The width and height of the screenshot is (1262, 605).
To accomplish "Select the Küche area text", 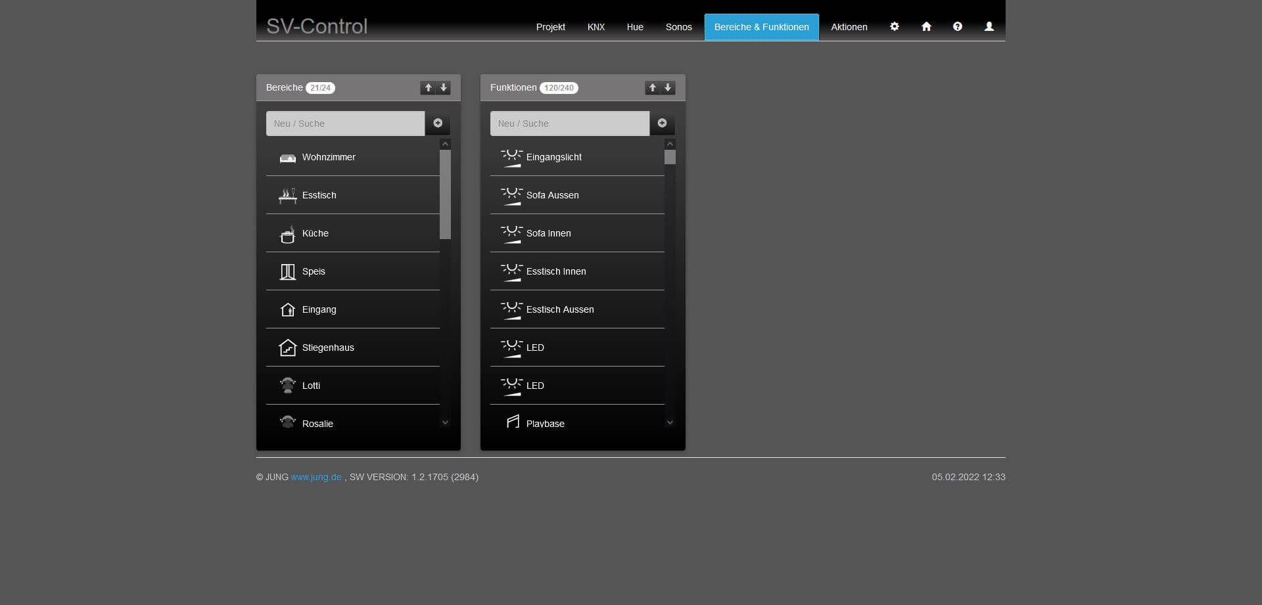I will tap(315, 233).
